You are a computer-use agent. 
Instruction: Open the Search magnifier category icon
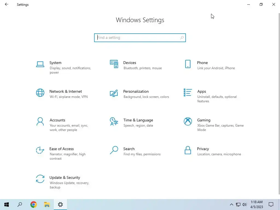[114, 150]
